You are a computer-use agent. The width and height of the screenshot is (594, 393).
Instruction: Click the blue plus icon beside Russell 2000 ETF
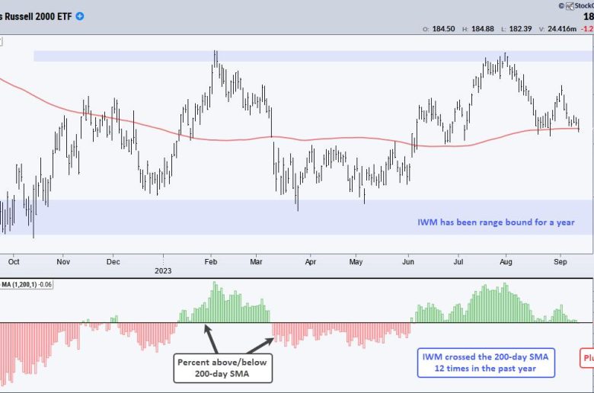(80, 16)
